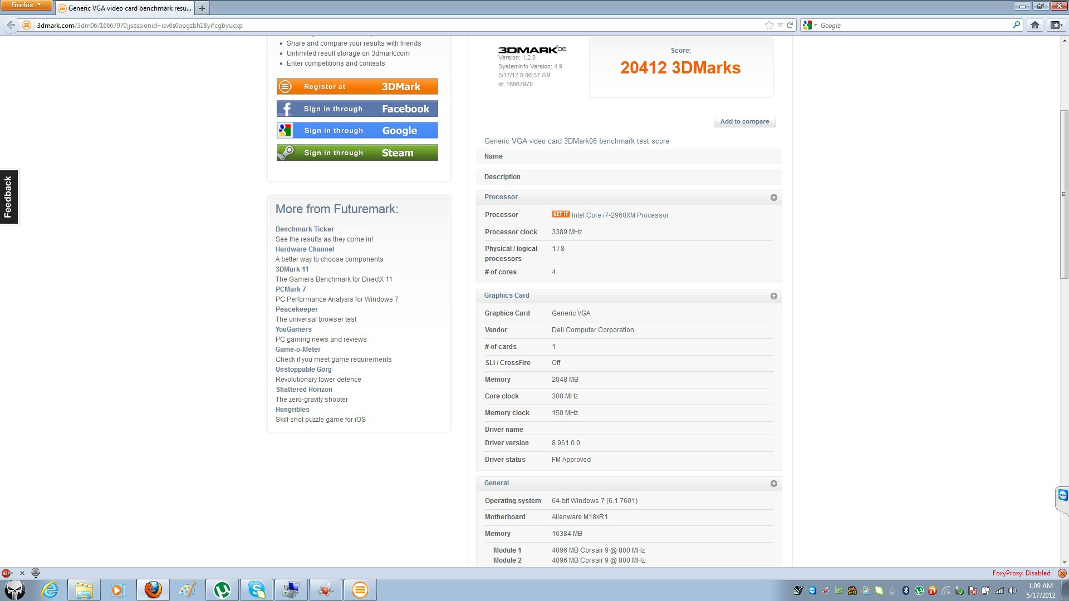1069x601 pixels.
Task: Open the Benchmark Ticker link
Action: click(x=305, y=229)
